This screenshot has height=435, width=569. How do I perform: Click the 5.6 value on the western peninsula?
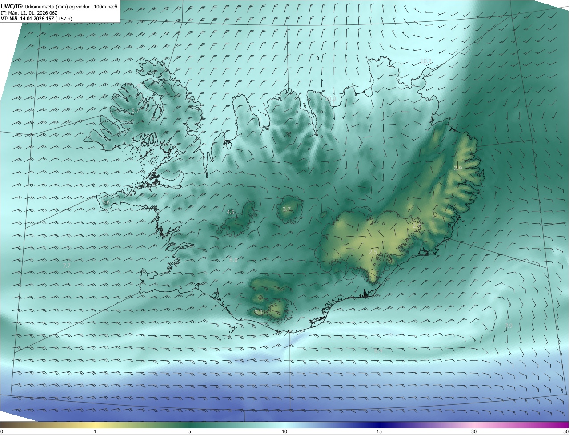pyautogui.click(x=106, y=202)
